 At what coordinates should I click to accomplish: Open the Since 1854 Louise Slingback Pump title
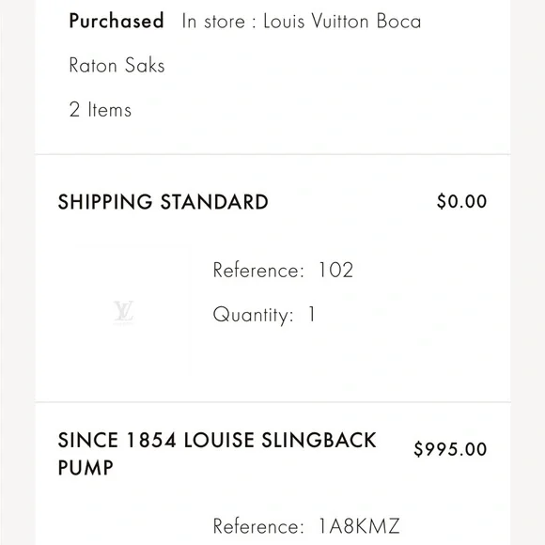tap(217, 454)
